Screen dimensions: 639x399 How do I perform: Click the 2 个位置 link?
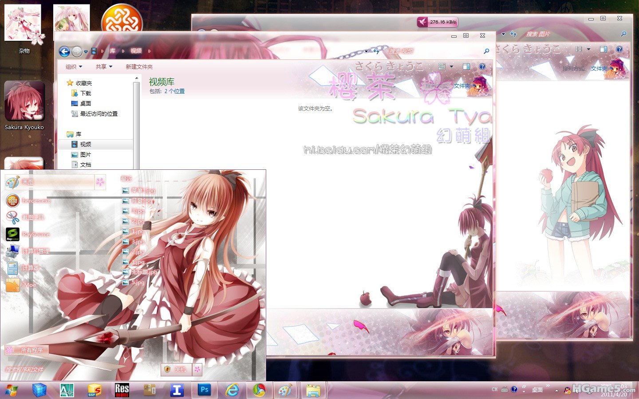pyautogui.click(x=174, y=91)
